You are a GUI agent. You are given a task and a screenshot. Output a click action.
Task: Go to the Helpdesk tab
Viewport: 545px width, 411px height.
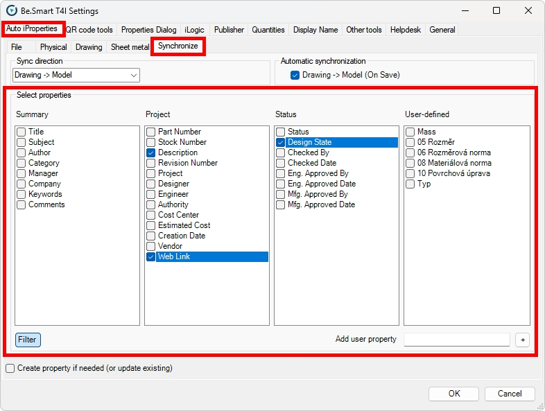tap(405, 30)
